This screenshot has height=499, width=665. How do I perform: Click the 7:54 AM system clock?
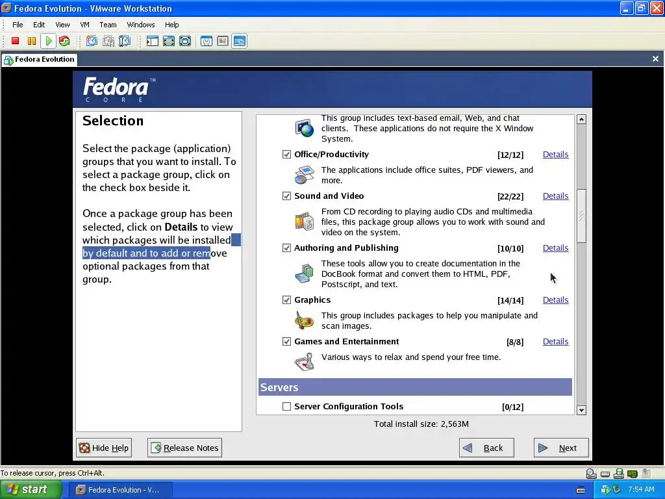(x=641, y=490)
